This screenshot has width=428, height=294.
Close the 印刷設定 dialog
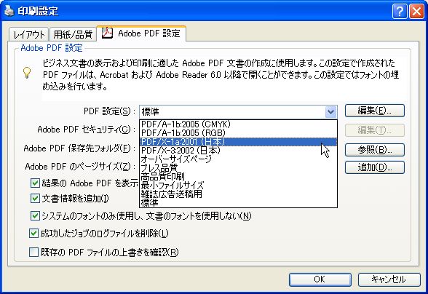click(416, 12)
